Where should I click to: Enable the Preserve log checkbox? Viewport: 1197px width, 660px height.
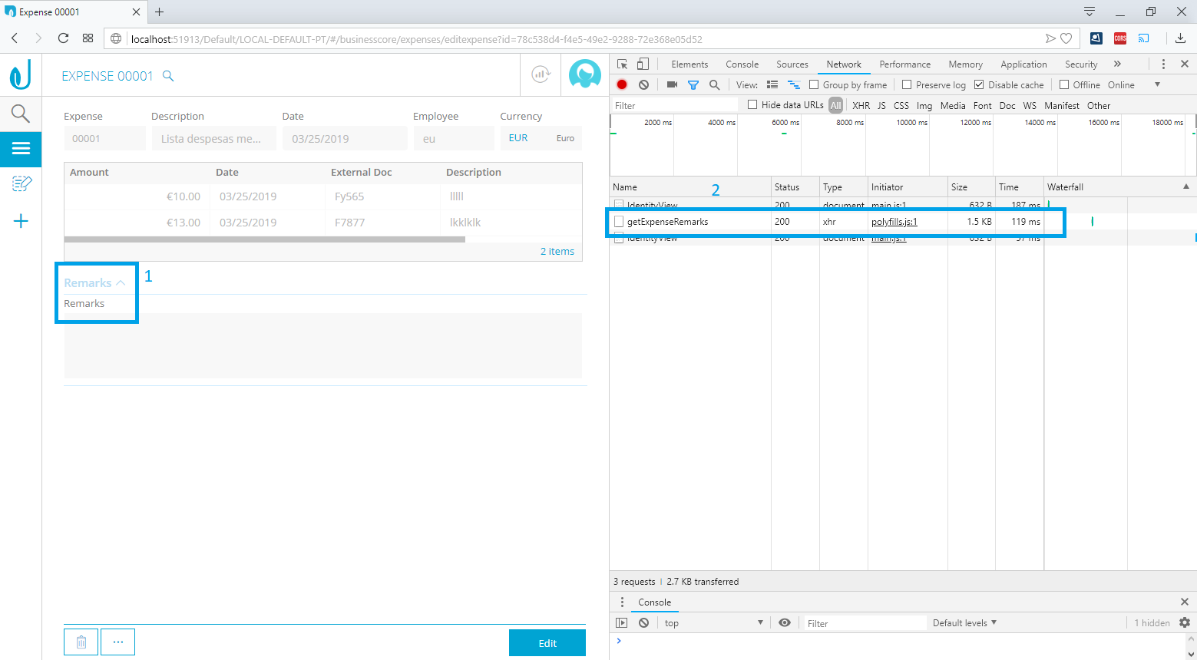pyautogui.click(x=907, y=84)
